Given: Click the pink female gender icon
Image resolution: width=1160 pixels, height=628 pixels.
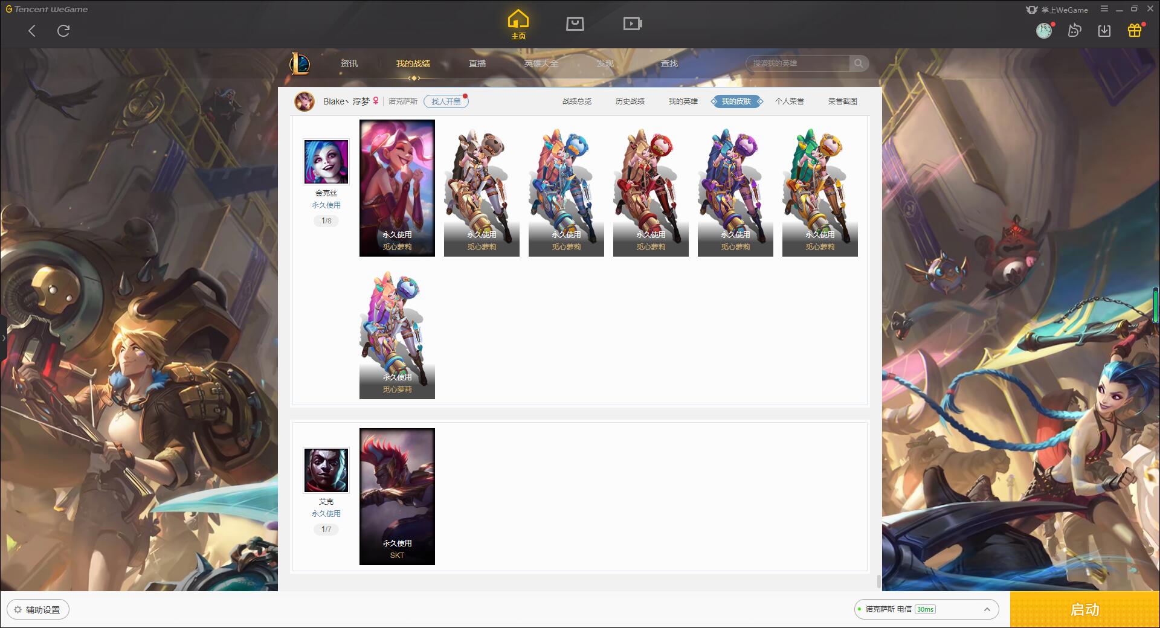Looking at the screenshot, I should (x=376, y=101).
